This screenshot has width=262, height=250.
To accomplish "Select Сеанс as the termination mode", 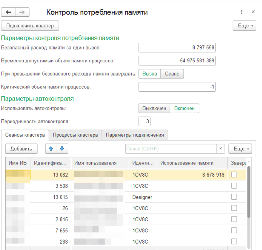I will (x=172, y=74).
